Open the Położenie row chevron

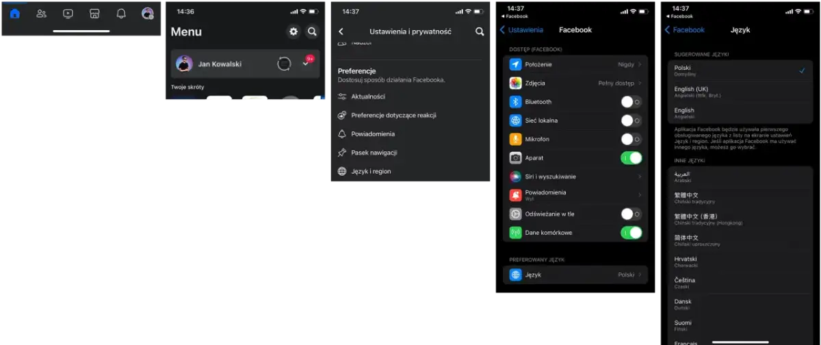tap(640, 64)
